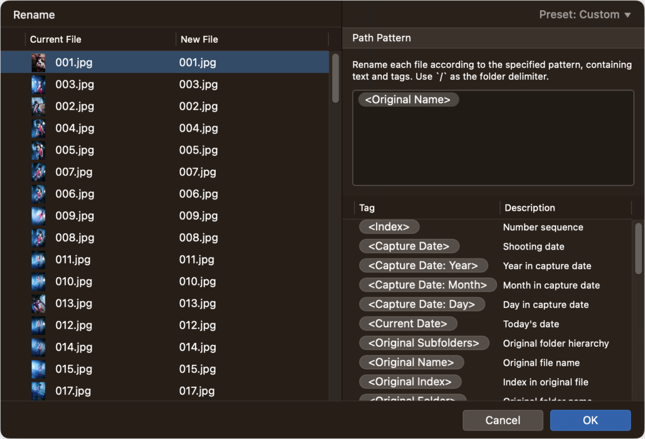Image resolution: width=645 pixels, height=439 pixels.
Task: Insert the <Capture Date: Day> tag
Action: [x=422, y=304]
